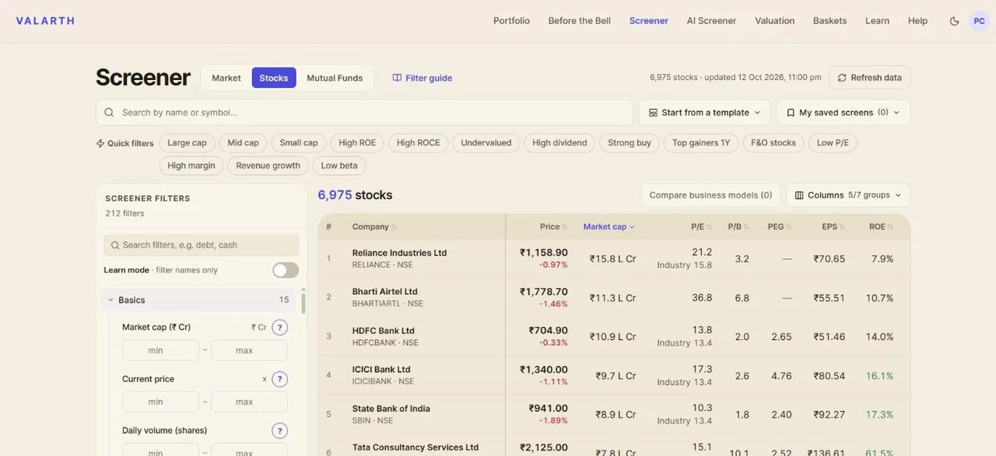Click the Quick filters sparkle icon
The height and width of the screenshot is (456, 996).
tap(100, 143)
